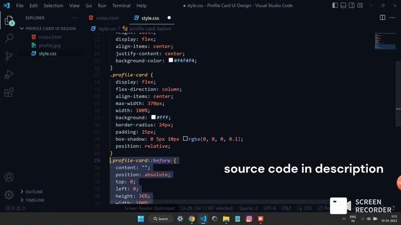401x225 pixels.
Task: Open Explorer Views and More Actions ellipsis
Action: point(75,17)
